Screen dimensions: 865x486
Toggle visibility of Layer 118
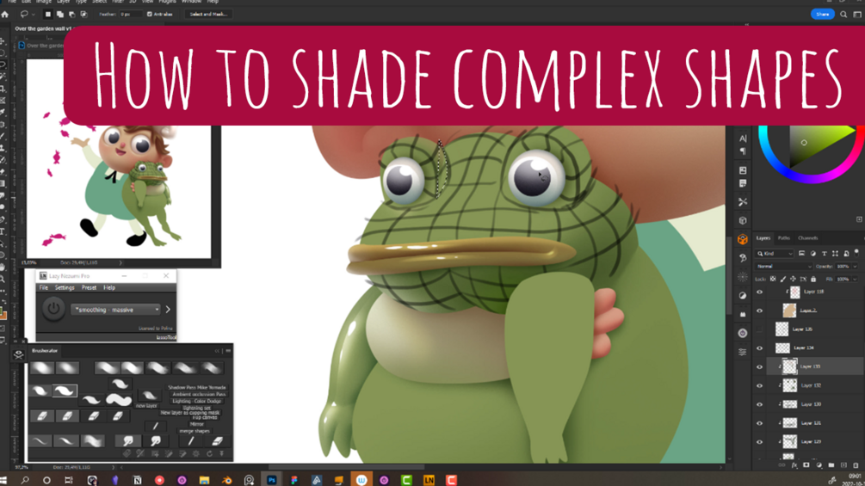pos(760,292)
